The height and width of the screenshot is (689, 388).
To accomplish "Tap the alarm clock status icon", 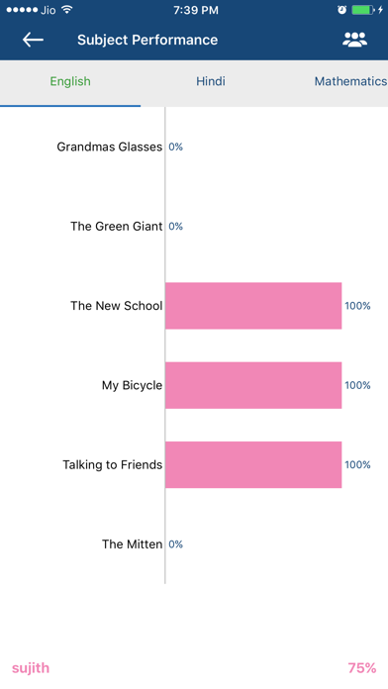I will point(341,10).
